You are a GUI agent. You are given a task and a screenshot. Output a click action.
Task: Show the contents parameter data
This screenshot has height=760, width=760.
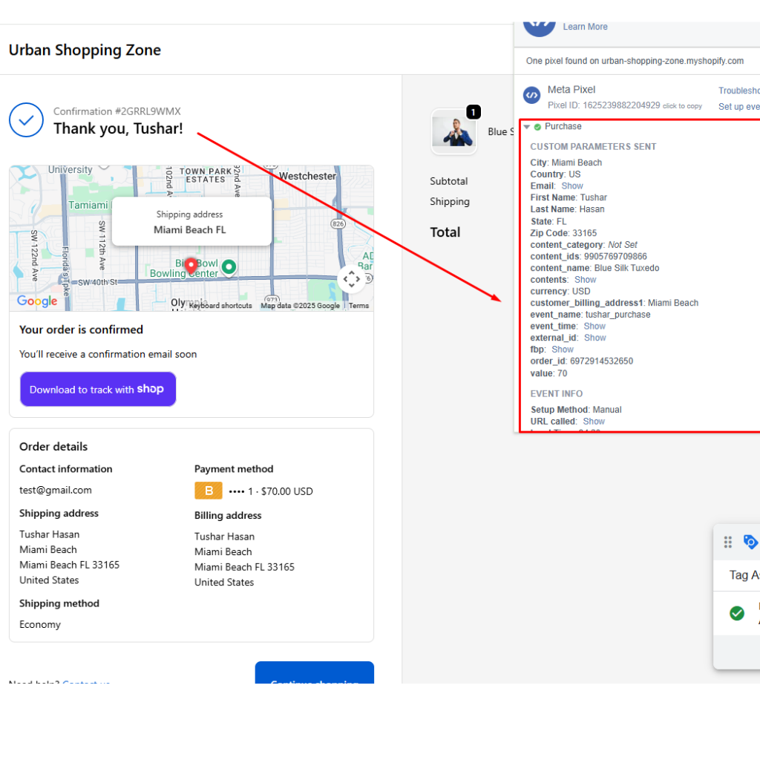(x=585, y=279)
